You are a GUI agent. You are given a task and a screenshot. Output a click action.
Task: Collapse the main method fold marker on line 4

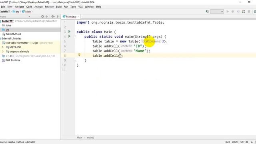click(x=75, y=36)
